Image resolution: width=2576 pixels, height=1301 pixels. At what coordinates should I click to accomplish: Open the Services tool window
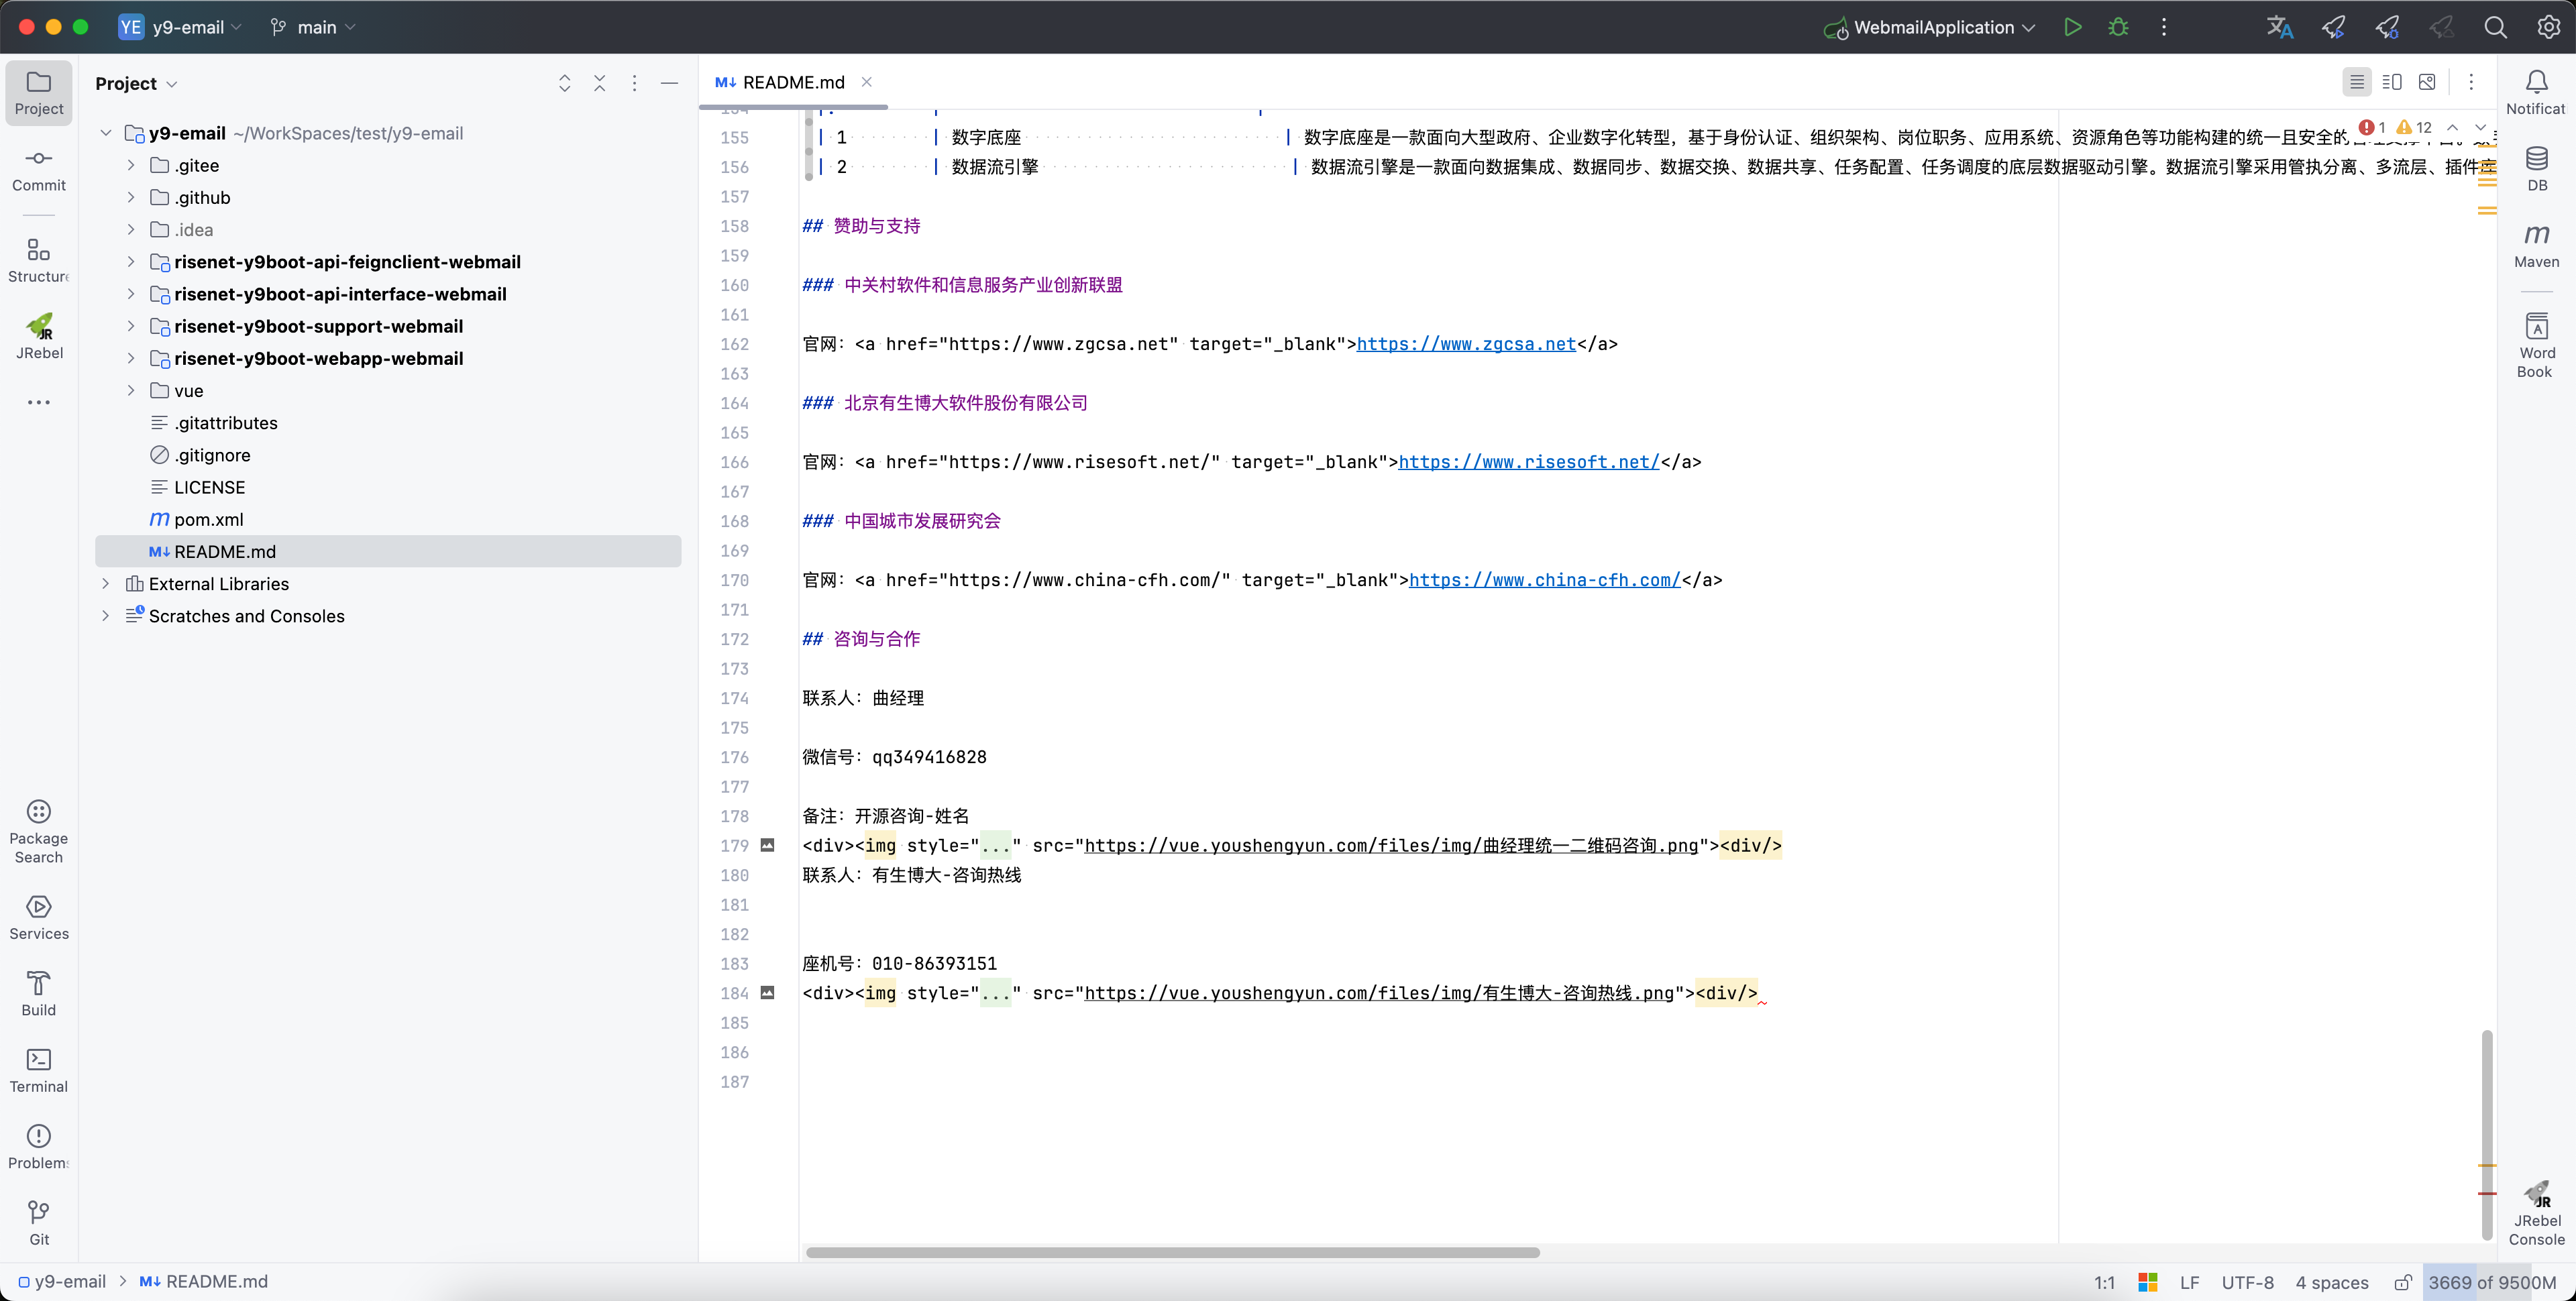pyautogui.click(x=38, y=917)
